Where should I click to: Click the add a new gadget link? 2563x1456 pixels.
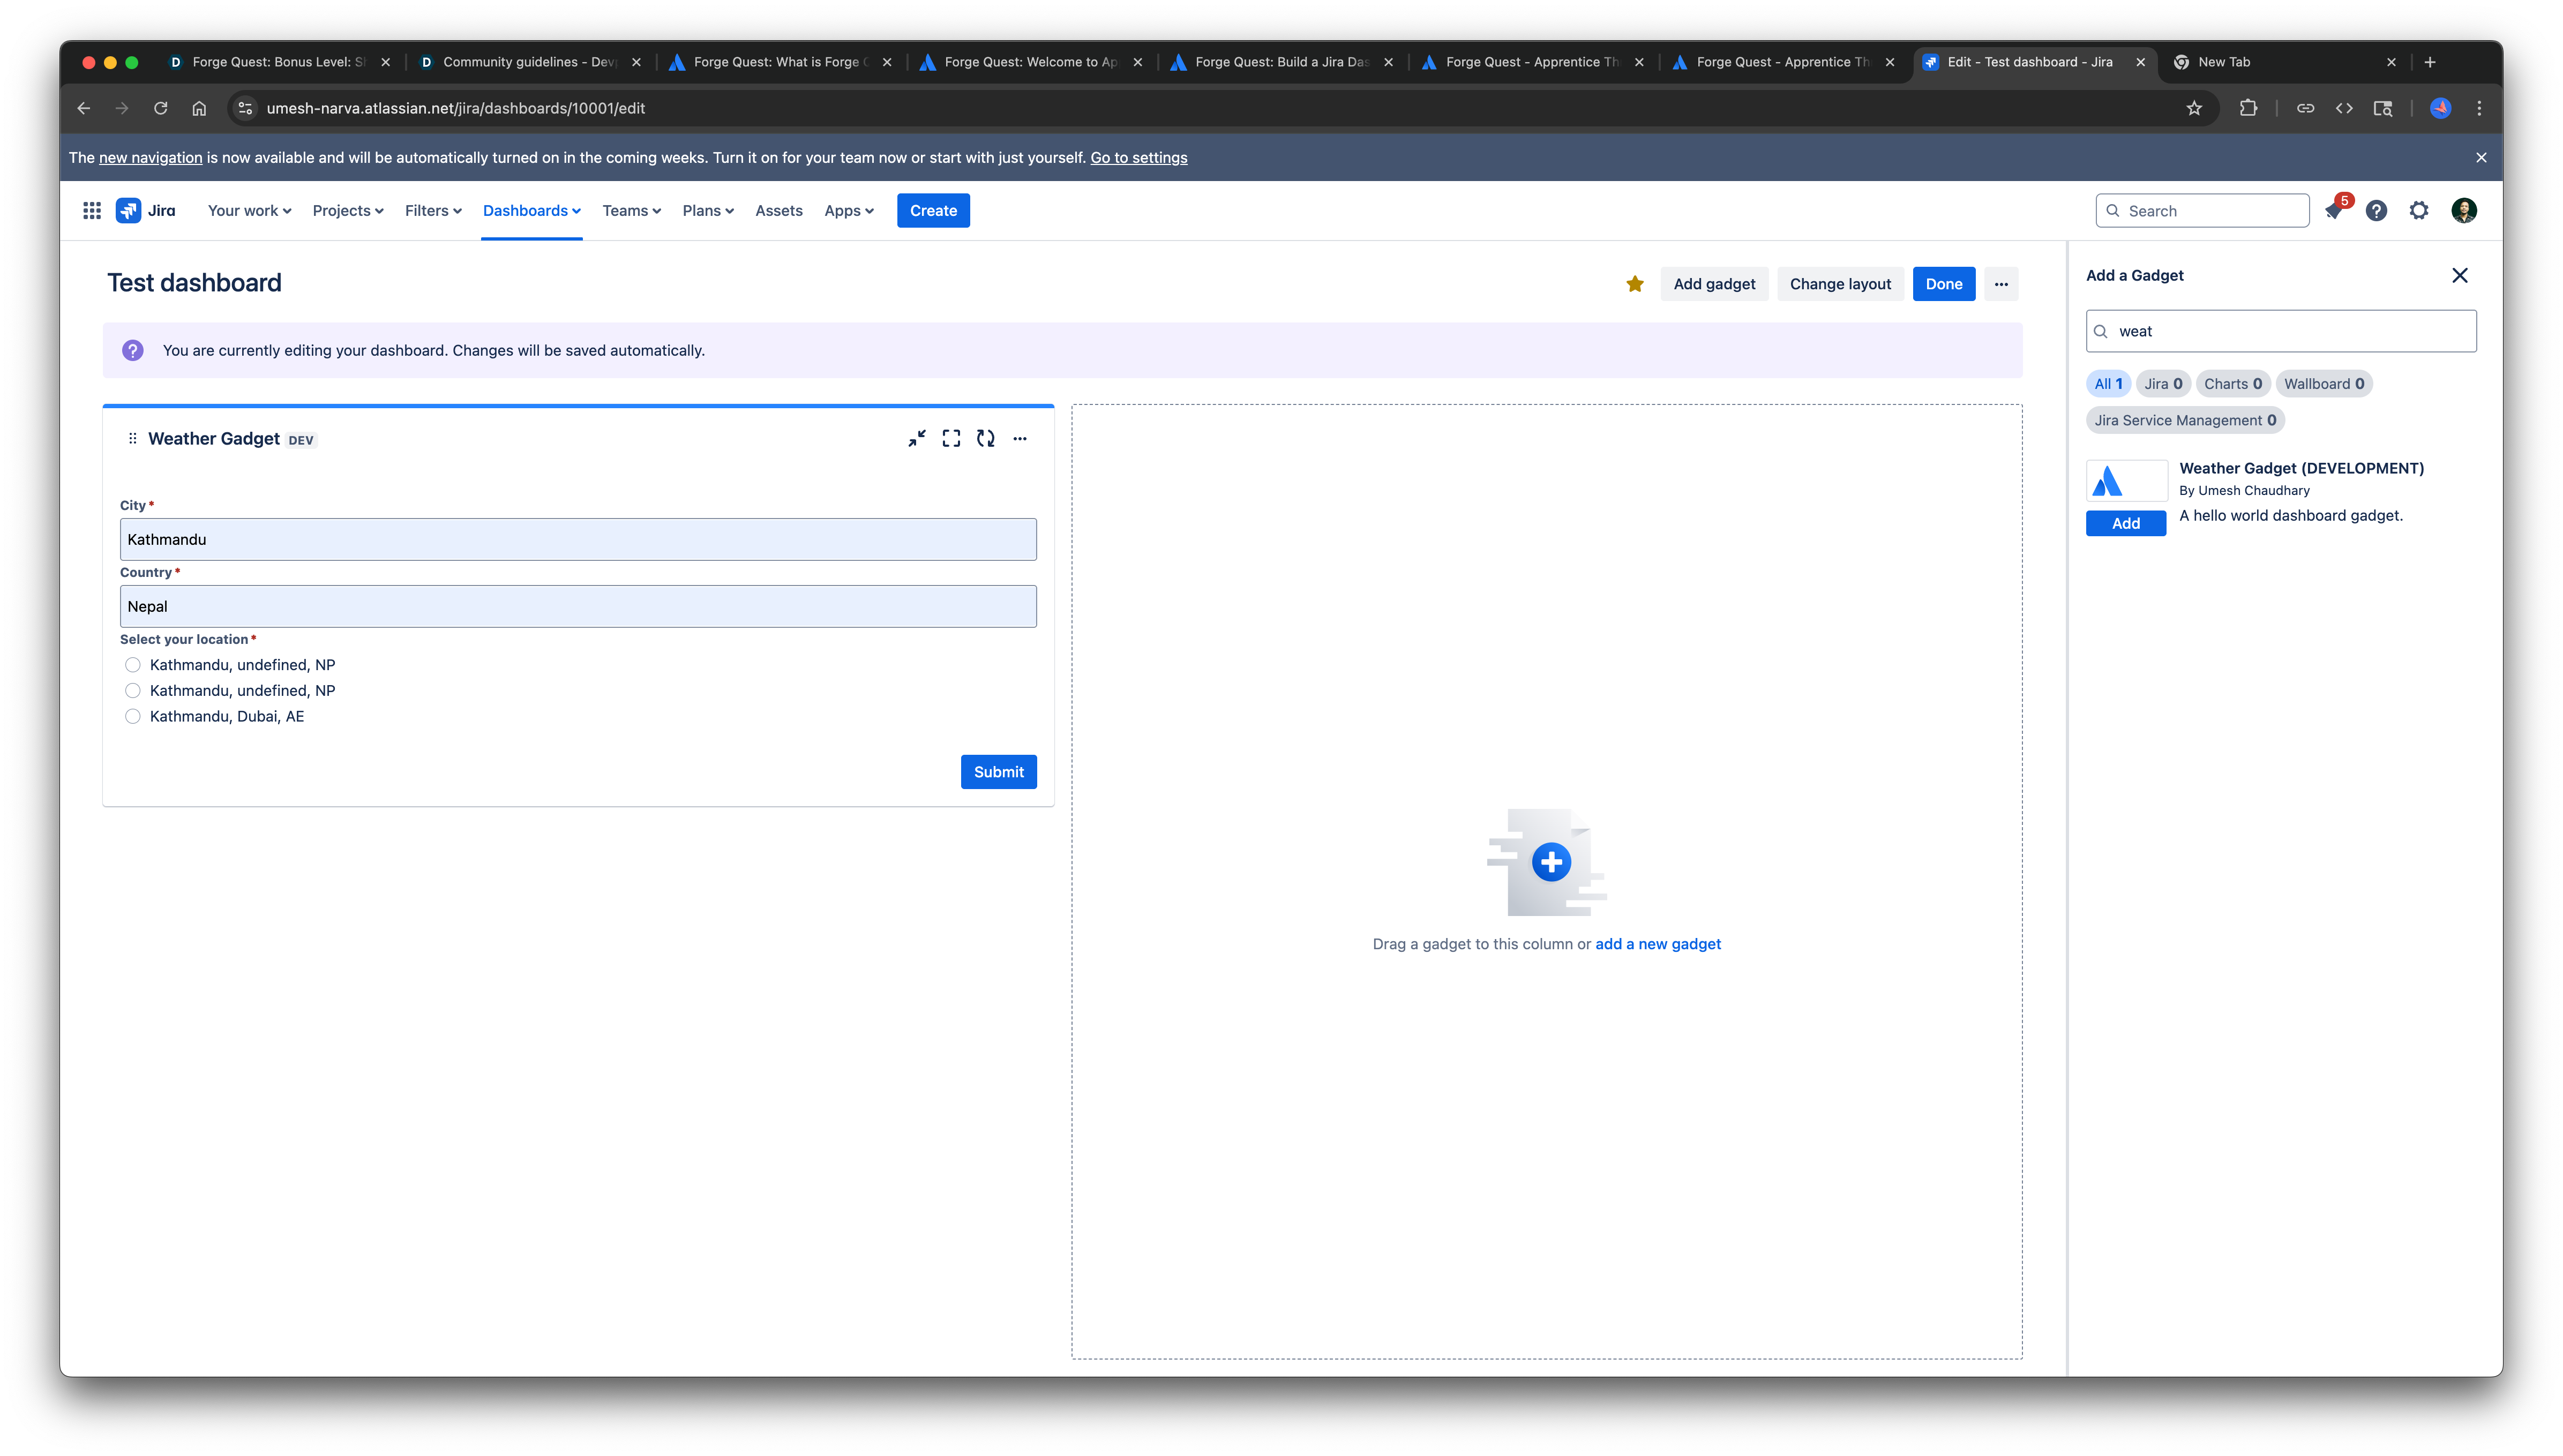pyautogui.click(x=1657, y=944)
